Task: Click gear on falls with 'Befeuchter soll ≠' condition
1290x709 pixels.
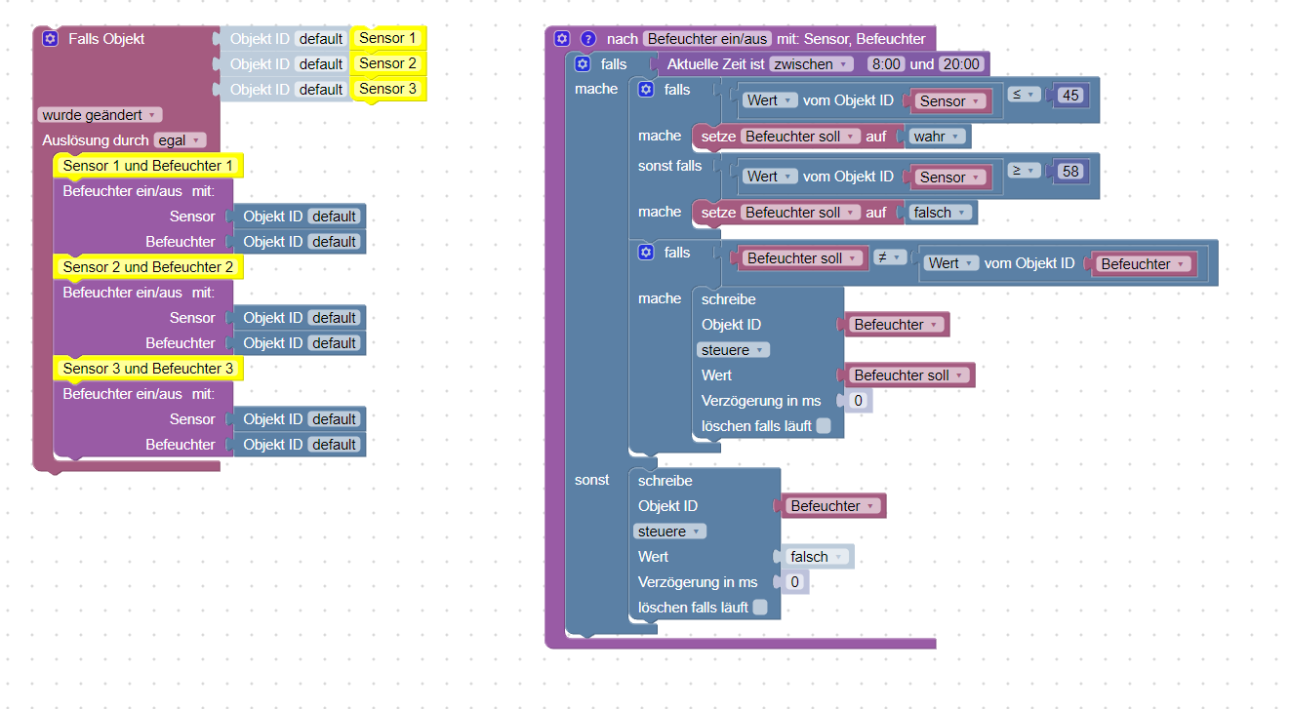Action: [x=645, y=253]
